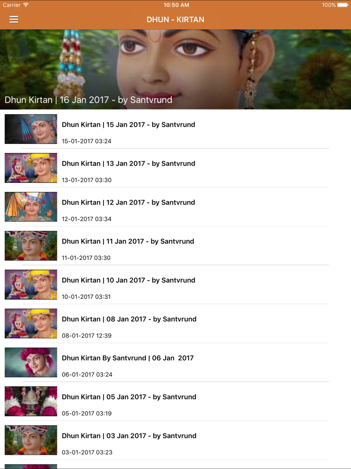Click the DHUN - KIRTAN header title
Viewport: 351px width, 469px height.
tap(175, 20)
